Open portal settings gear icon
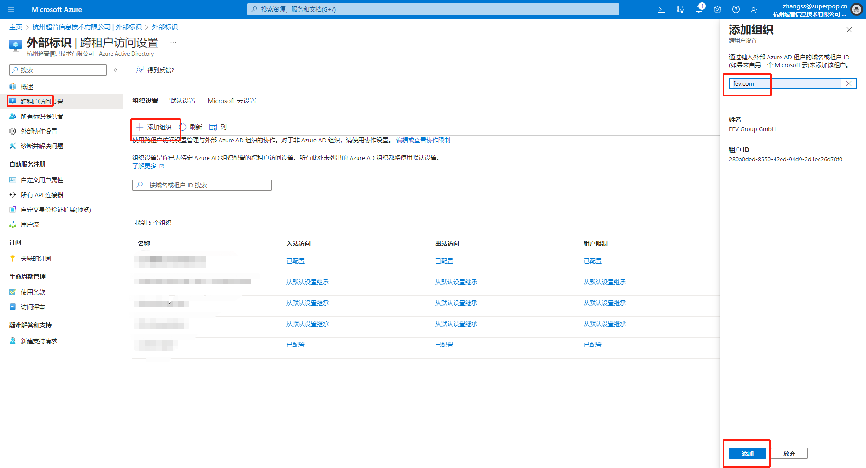The image size is (866, 468). click(717, 9)
